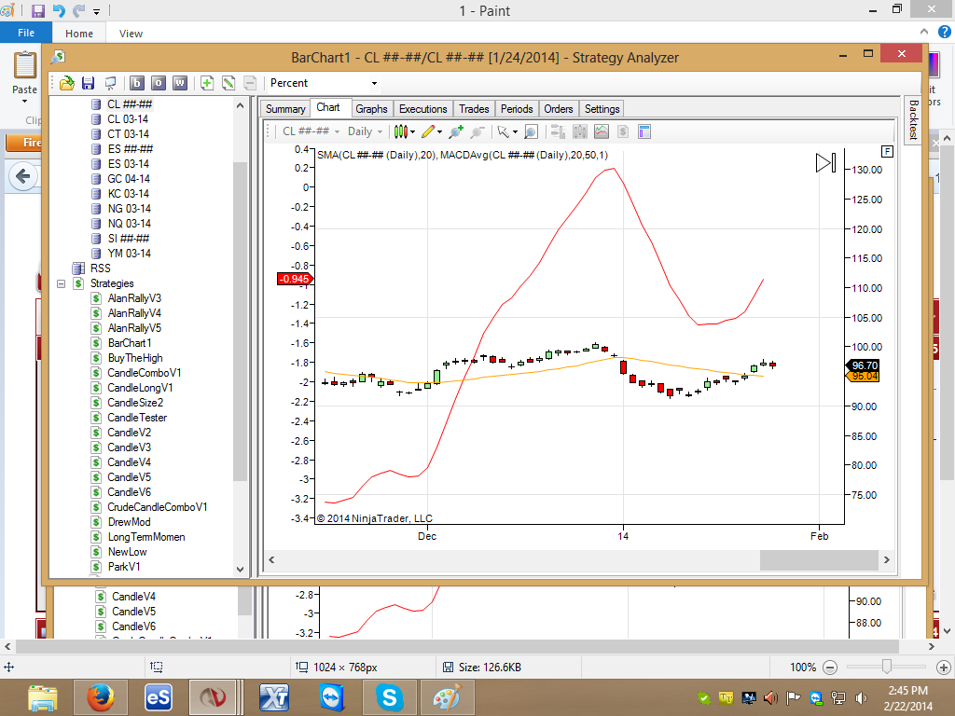Open the Orders tab

pyautogui.click(x=558, y=109)
